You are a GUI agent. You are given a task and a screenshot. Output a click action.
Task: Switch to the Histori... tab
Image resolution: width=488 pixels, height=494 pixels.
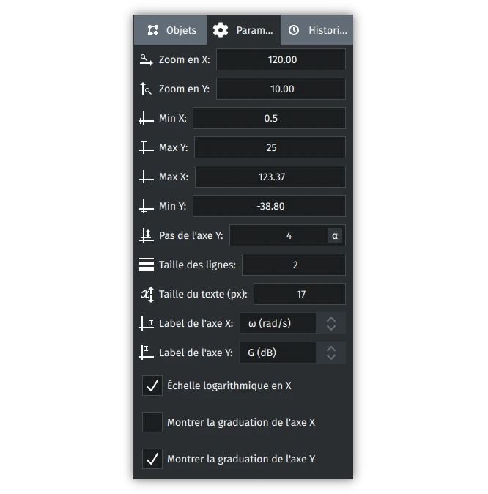317,30
